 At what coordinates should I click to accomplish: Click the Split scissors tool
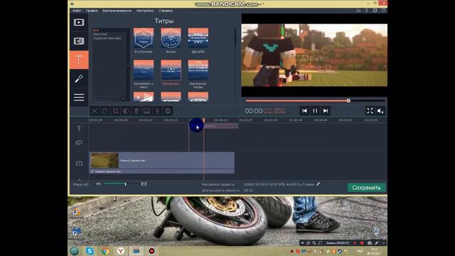[x=95, y=111]
